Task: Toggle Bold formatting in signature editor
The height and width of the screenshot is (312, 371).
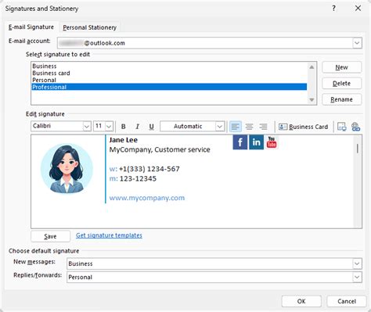Action: [x=124, y=127]
